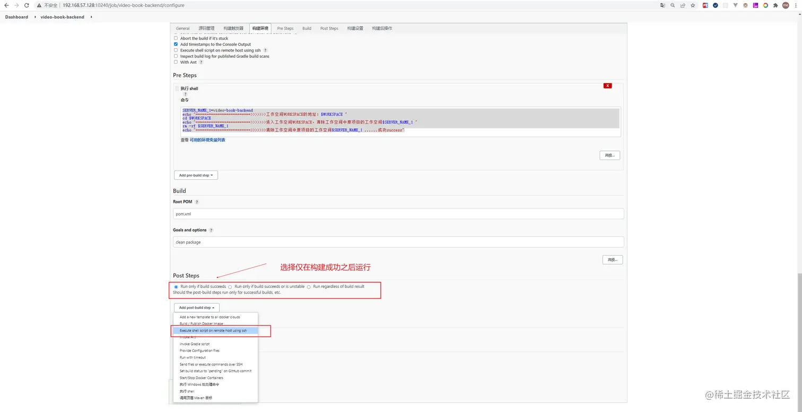Open the 构建环境 tab
Viewport: 802px width, 412px height.
[260, 28]
